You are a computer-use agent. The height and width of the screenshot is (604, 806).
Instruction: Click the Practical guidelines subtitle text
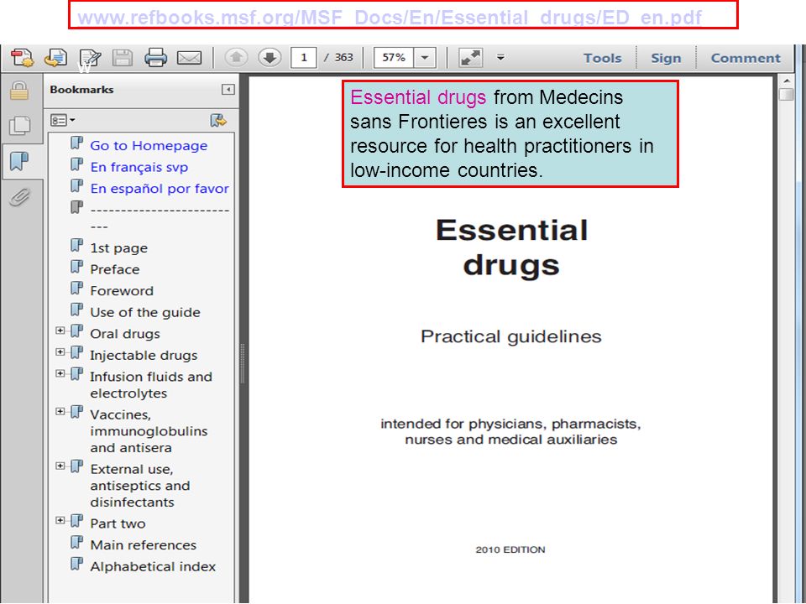[511, 337]
